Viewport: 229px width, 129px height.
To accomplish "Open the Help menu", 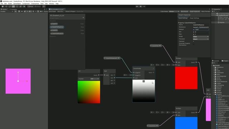I will (57, 4).
